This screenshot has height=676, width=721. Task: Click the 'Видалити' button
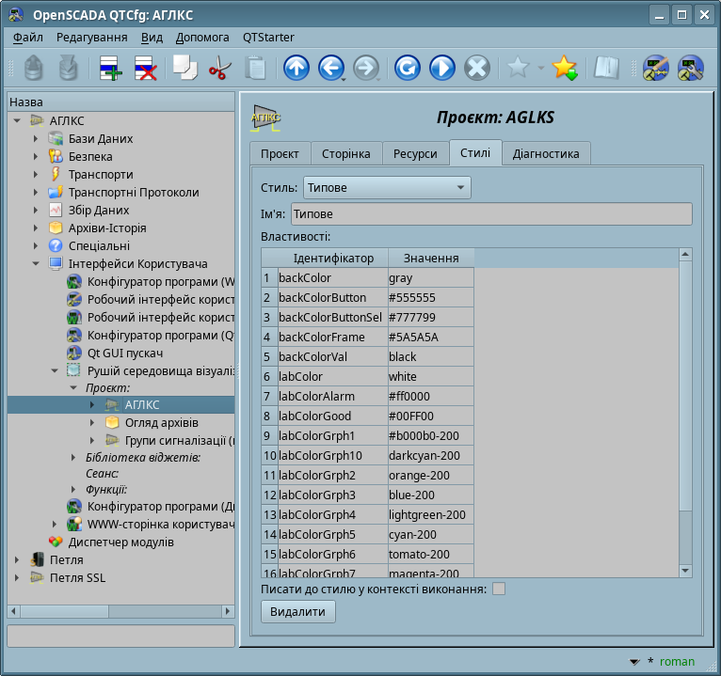point(297,611)
